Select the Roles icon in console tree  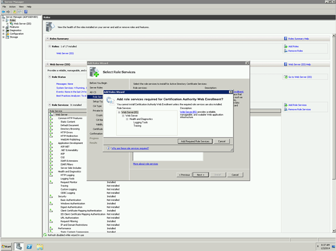pos(8,20)
